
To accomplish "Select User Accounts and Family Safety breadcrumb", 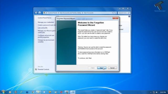I will click(70, 13).
